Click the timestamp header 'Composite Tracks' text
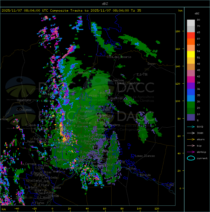210x212 pixels. [x=66, y=11]
